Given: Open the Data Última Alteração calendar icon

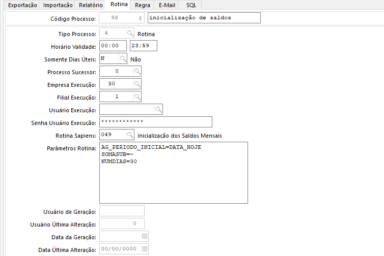Looking at the screenshot, I should (x=145, y=249).
